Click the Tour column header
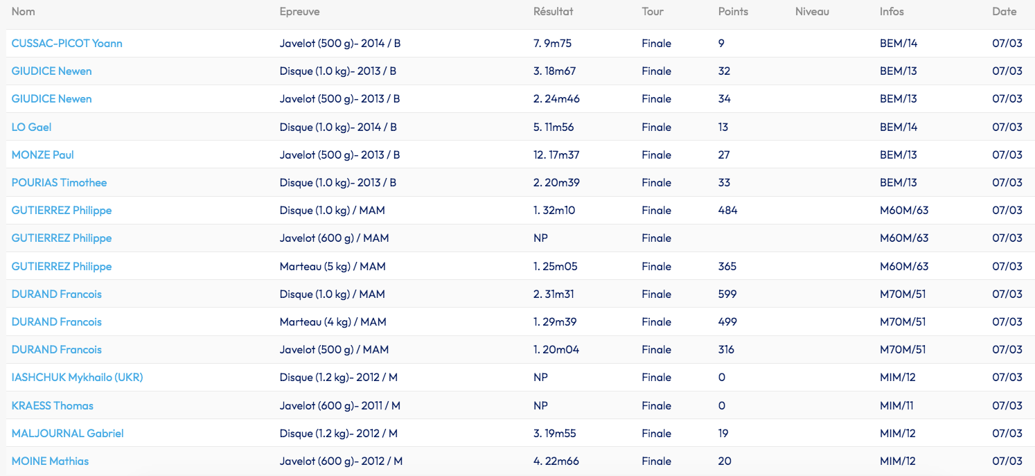Image resolution: width=1035 pixels, height=476 pixels. [x=653, y=12]
